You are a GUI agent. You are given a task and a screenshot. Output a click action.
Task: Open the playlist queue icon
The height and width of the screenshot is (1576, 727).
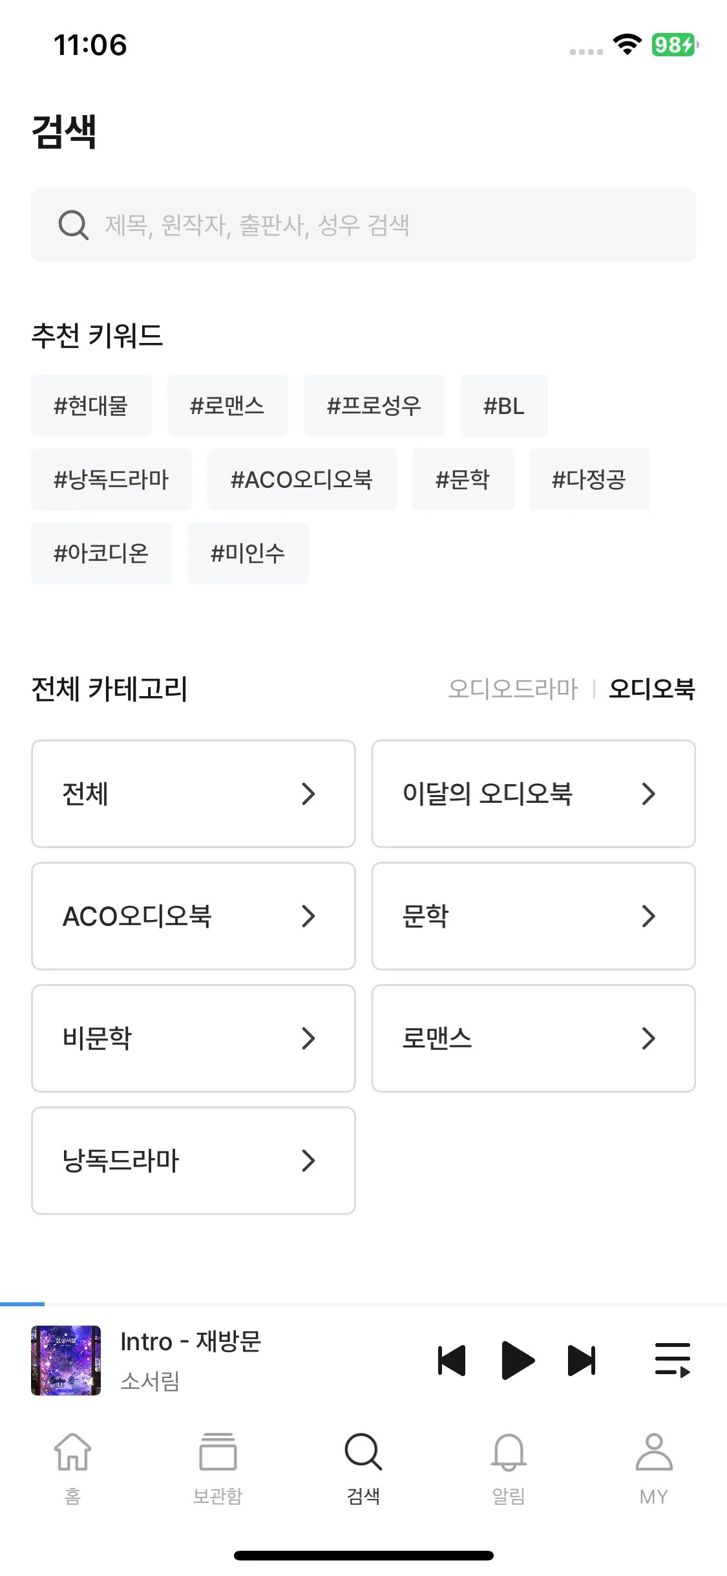[x=672, y=1360]
